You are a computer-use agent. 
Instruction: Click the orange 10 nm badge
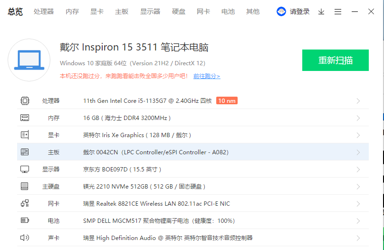point(227,100)
